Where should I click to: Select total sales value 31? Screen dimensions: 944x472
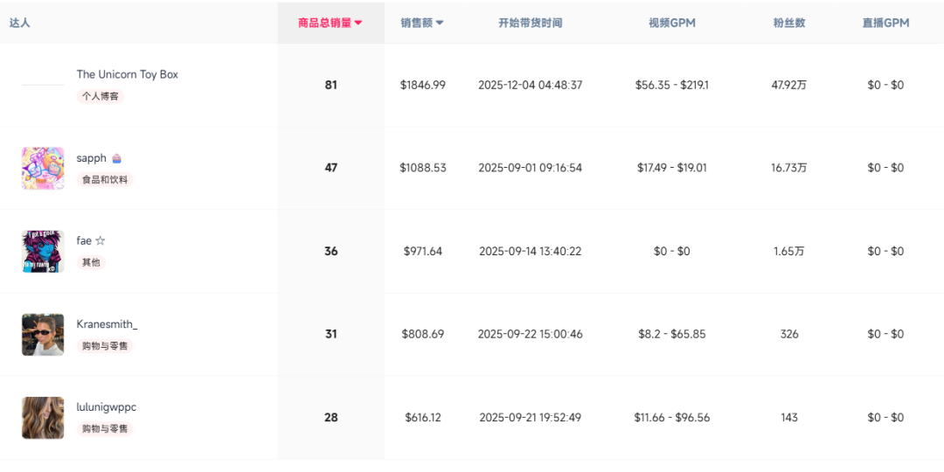click(331, 334)
